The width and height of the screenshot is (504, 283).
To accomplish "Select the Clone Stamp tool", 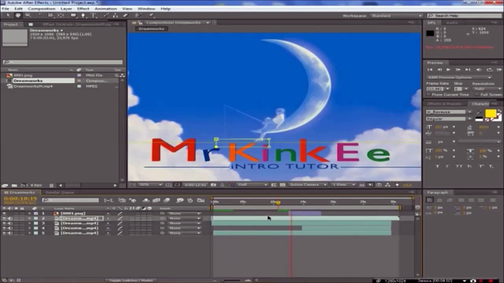I will 116,15.
